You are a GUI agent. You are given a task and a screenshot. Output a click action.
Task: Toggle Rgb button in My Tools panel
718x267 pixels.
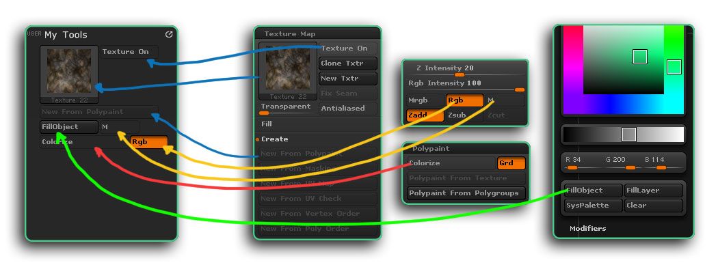point(149,142)
